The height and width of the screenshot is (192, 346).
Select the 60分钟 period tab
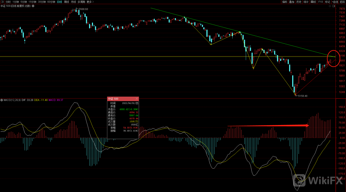click(x=51, y=2)
